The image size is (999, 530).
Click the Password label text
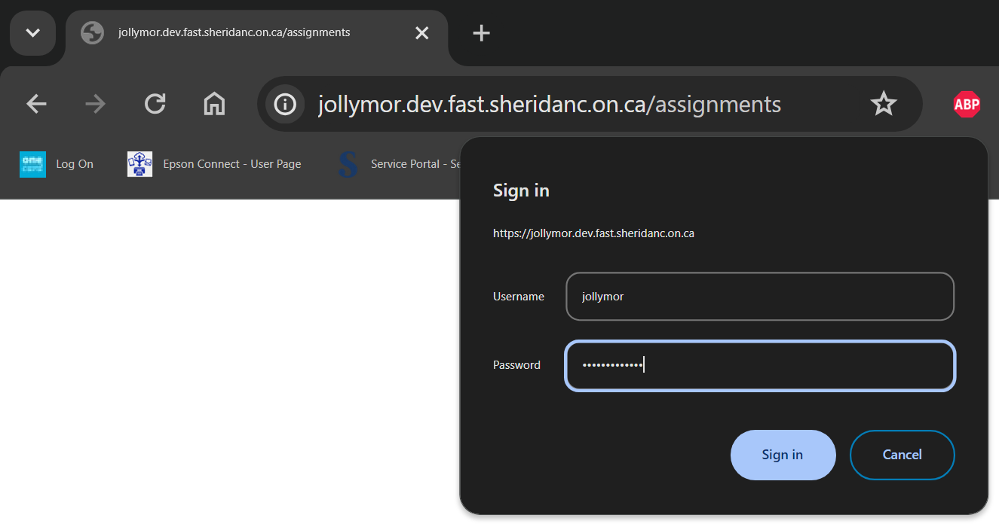[x=516, y=365]
